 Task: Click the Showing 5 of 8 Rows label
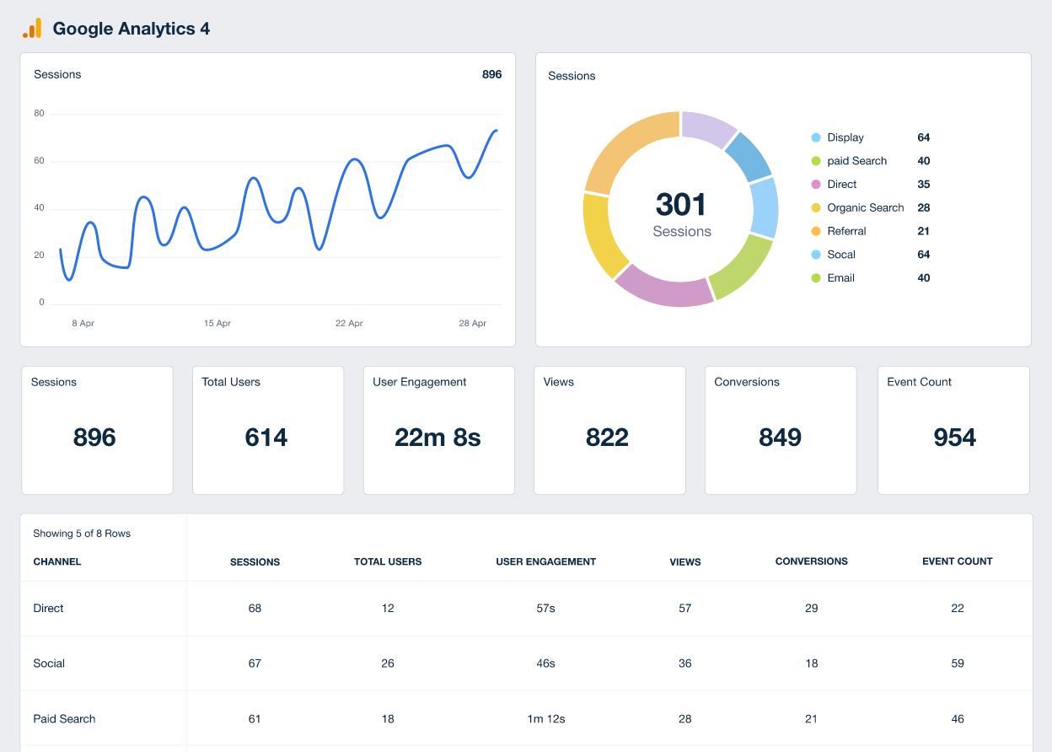coord(80,533)
